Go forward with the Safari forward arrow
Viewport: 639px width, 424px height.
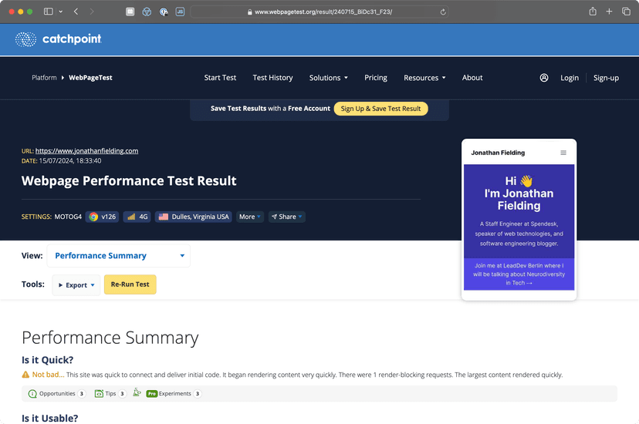[92, 12]
